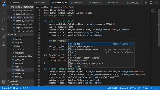
Task: Open Extensions view
Action: 4,36
